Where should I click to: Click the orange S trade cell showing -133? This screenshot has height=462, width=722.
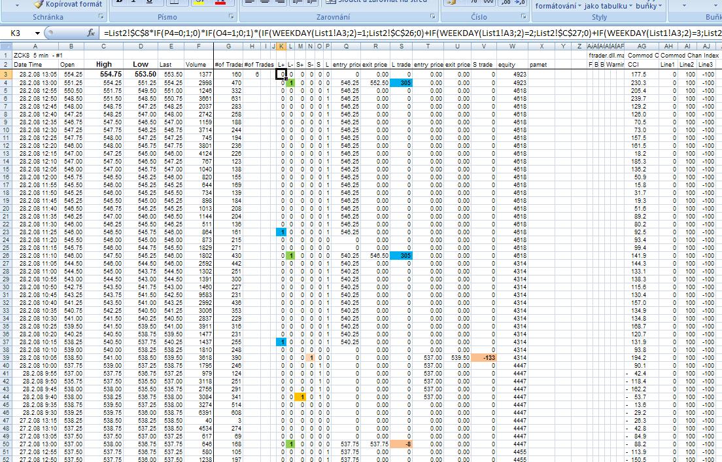point(484,358)
